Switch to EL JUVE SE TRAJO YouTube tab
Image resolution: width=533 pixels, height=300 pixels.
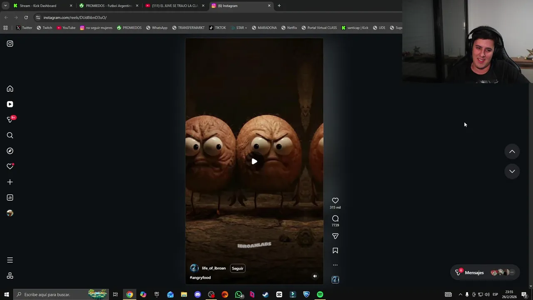[x=175, y=6]
